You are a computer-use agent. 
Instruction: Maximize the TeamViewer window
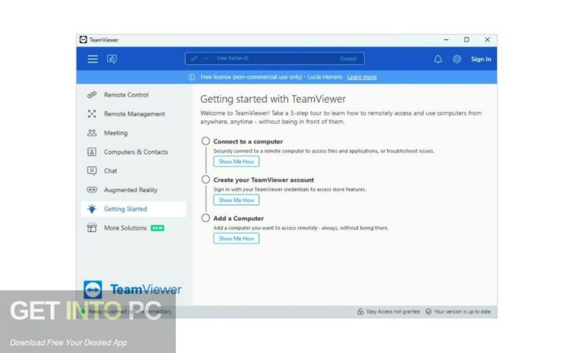click(467, 39)
